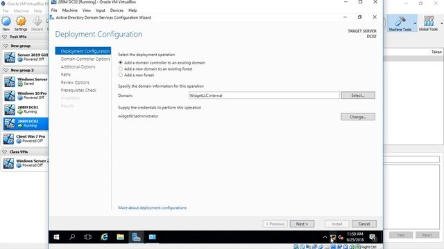This screenshot has width=444, height=249.
Task: Click Cancel in the wizard
Action: coord(364,224)
